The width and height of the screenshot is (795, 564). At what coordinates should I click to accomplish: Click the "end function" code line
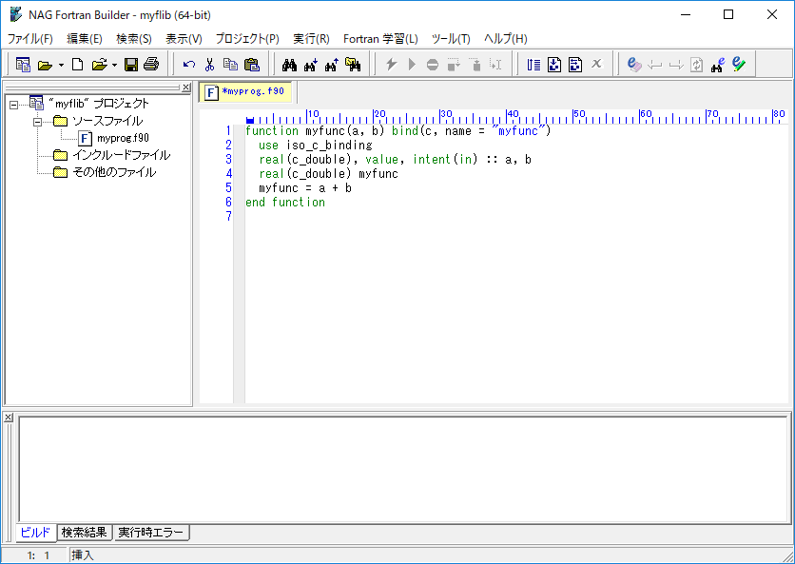coord(285,203)
